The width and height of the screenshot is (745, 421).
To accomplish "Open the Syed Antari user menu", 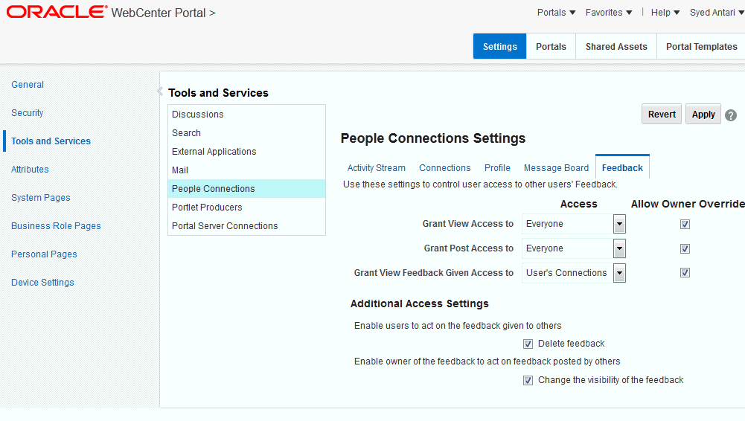I will 717,13.
